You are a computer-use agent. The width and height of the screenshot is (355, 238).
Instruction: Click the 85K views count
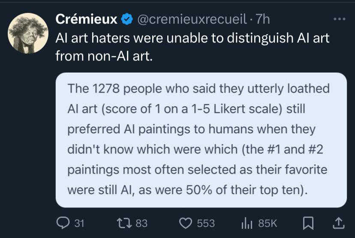tap(268, 223)
